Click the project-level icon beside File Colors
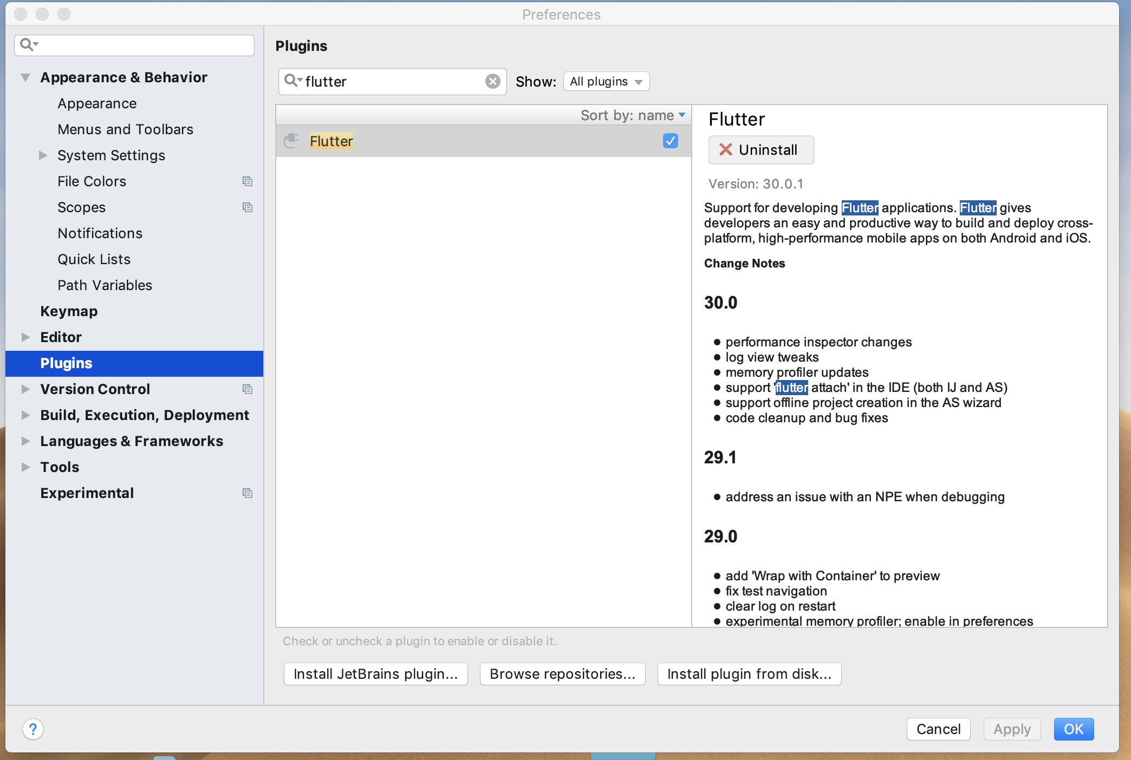This screenshot has width=1131, height=760. tap(248, 181)
